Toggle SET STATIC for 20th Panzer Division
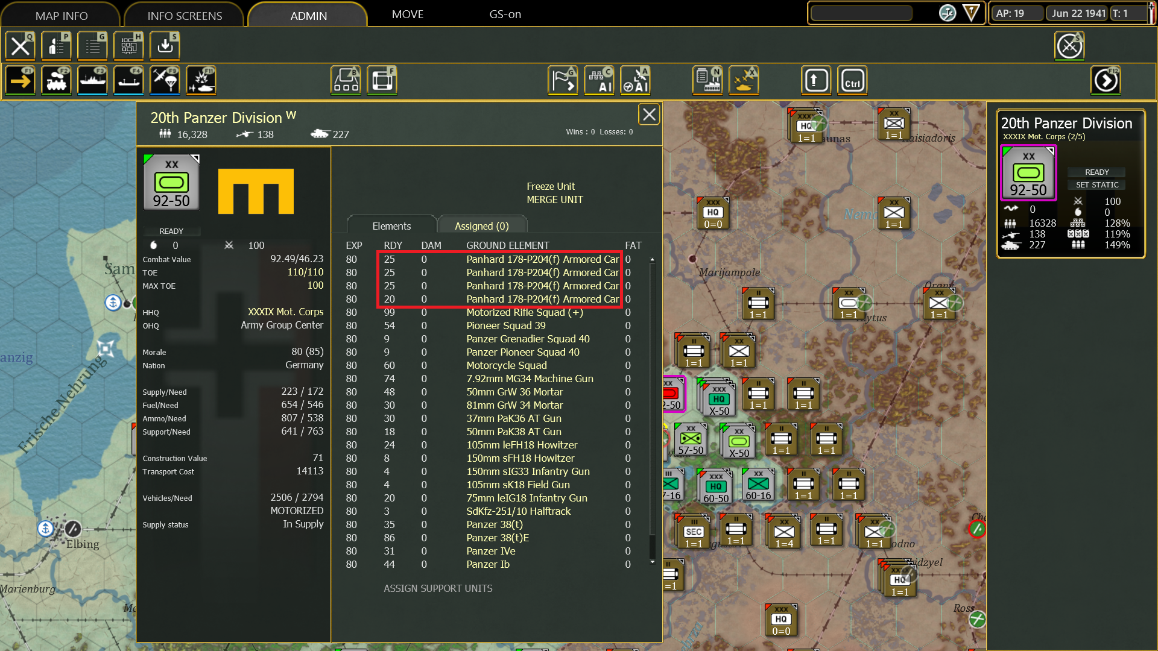 (x=1096, y=185)
